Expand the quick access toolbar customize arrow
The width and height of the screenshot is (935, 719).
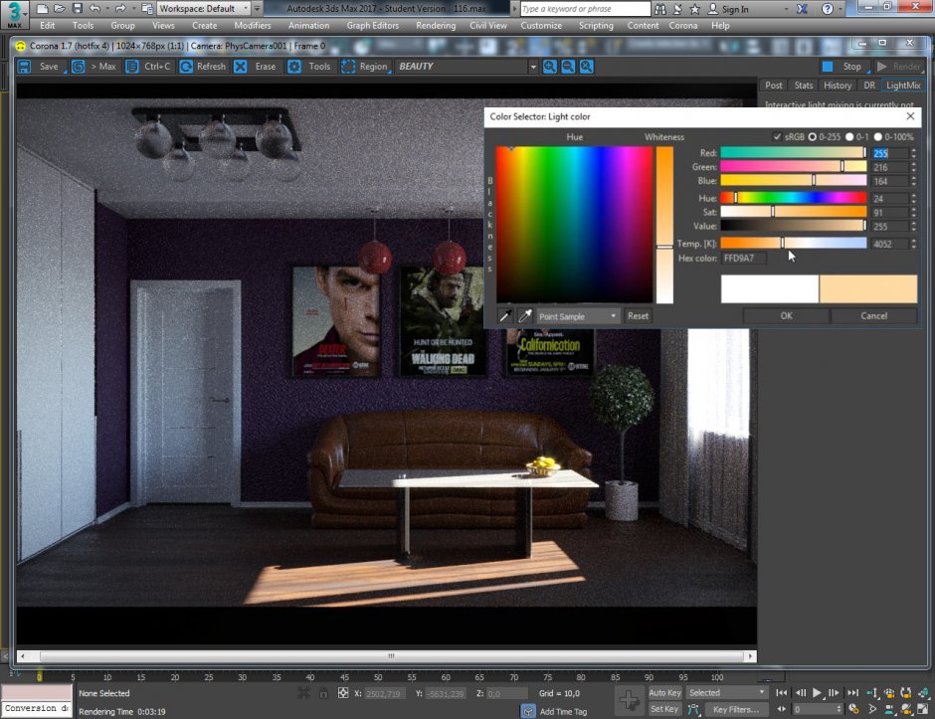coord(257,9)
